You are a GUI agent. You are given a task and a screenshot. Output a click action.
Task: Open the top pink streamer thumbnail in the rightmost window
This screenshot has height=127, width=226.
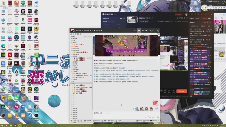(x=220, y=22)
